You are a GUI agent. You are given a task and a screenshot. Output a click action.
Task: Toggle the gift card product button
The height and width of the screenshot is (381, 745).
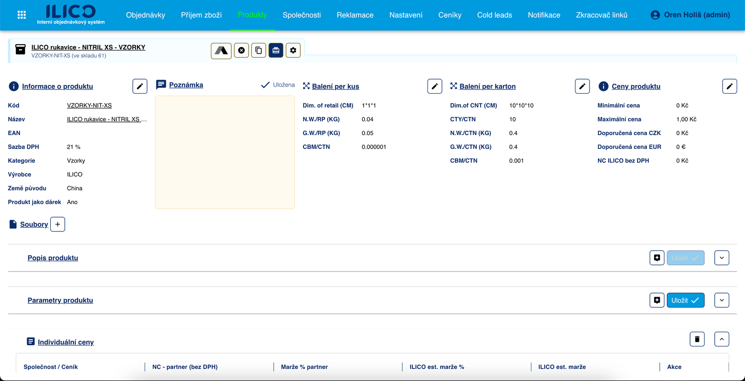click(x=276, y=50)
